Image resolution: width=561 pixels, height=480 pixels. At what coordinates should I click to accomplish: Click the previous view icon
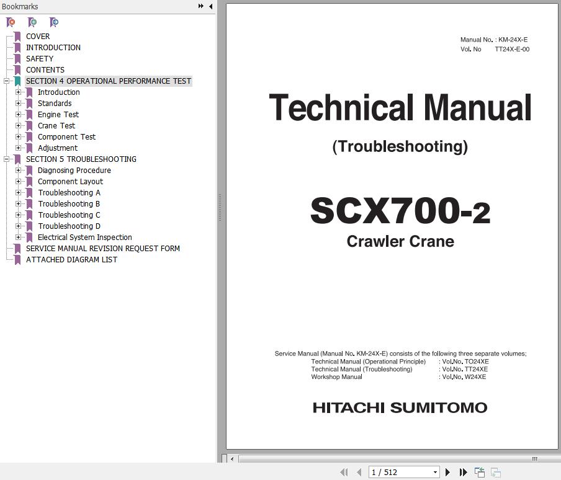pos(480,473)
